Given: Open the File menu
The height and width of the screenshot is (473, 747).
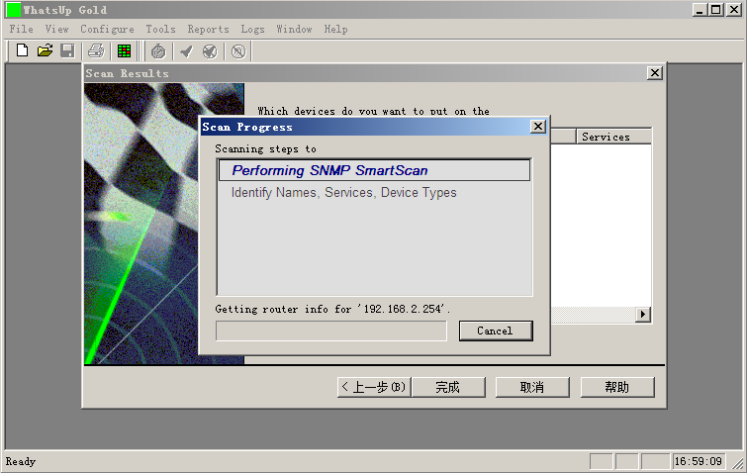Looking at the screenshot, I should [x=22, y=29].
